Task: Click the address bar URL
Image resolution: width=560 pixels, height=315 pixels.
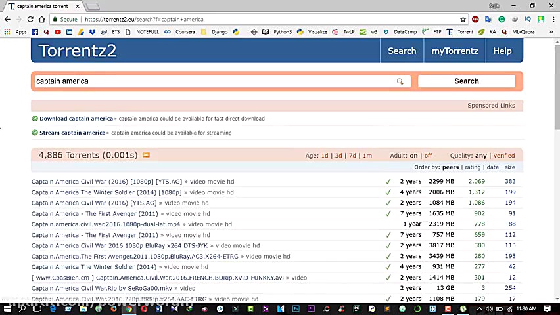Action: tap(145, 19)
